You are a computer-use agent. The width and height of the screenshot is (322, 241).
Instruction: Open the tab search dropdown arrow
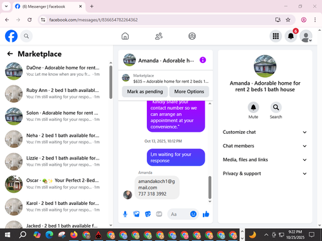pos(6,6)
